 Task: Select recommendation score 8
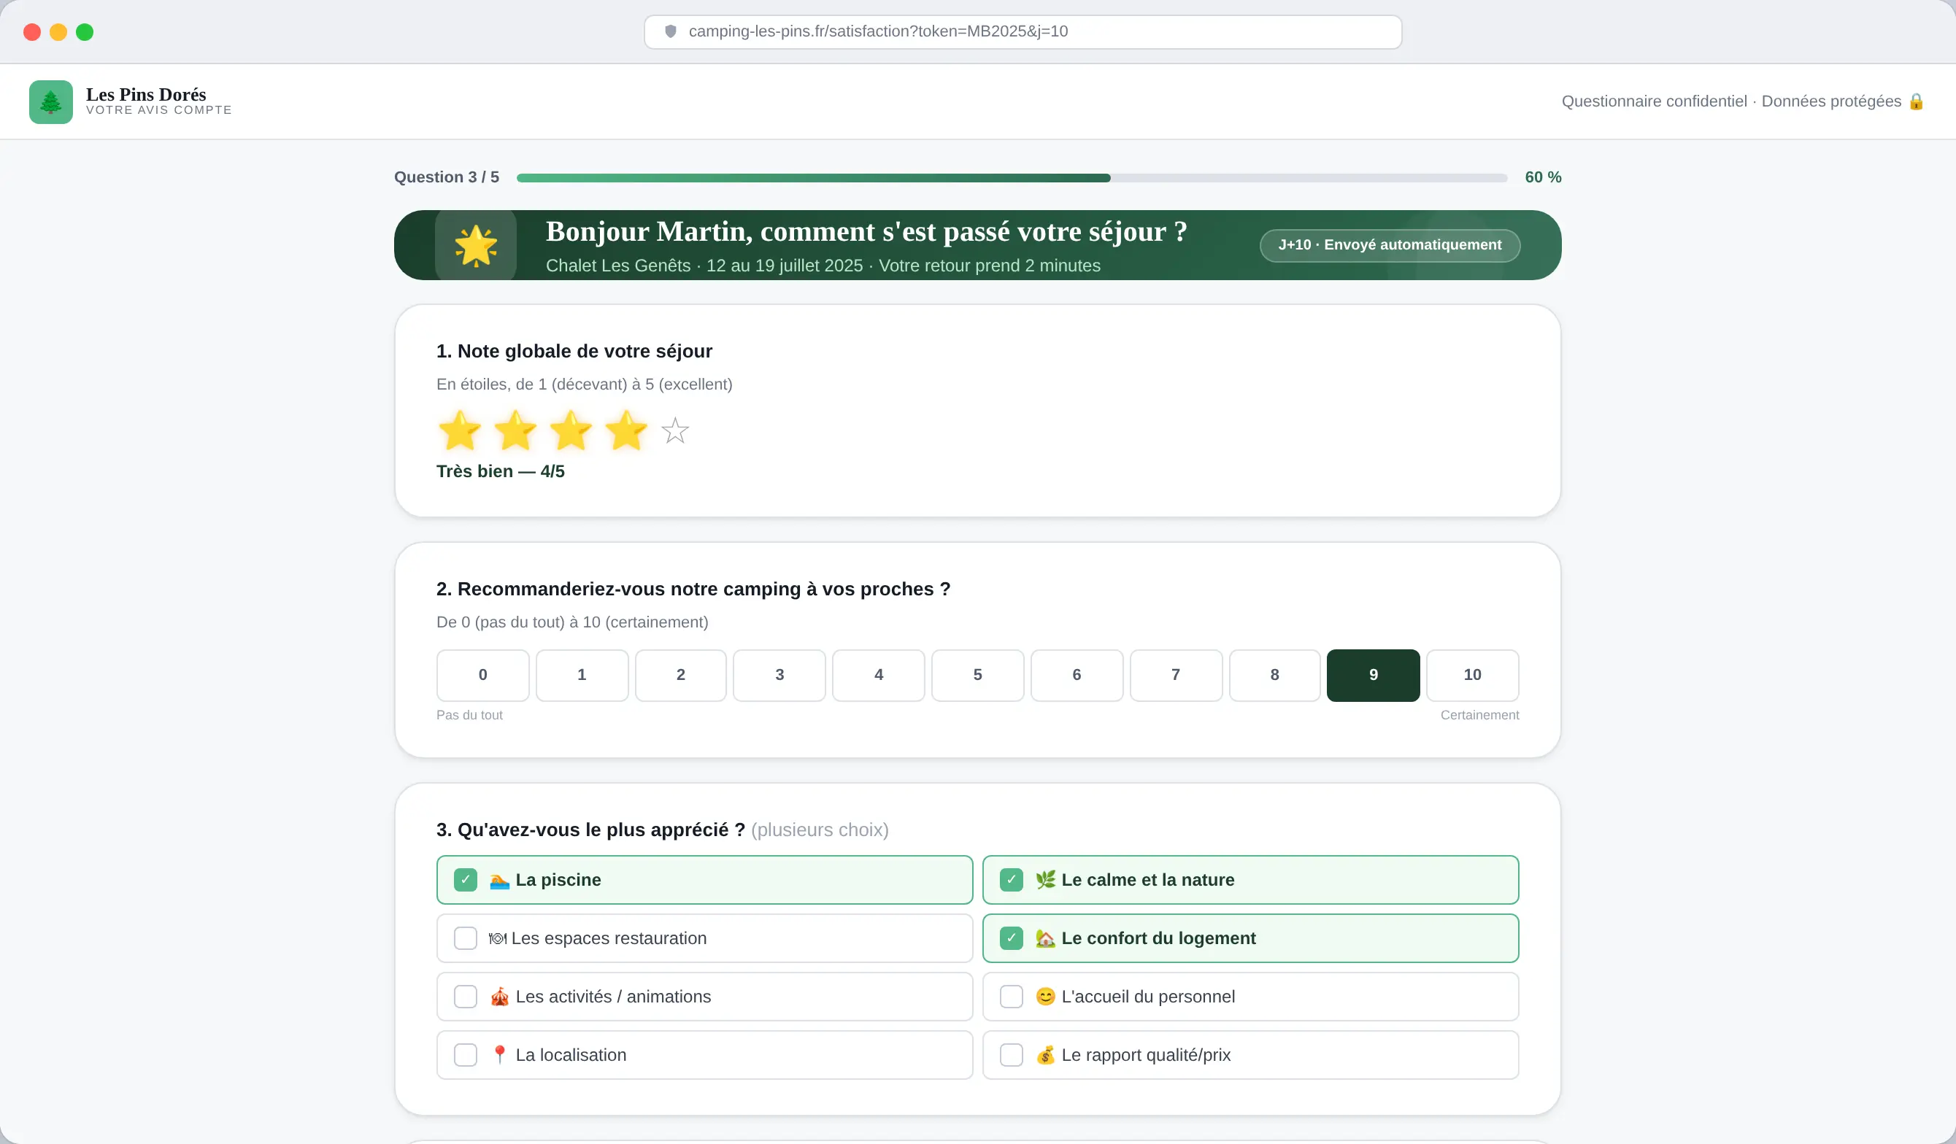(1274, 674)
